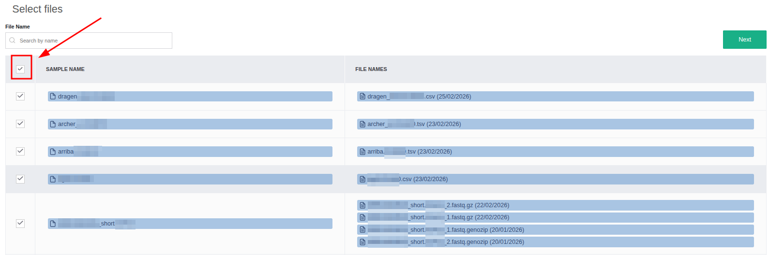
Task: Click the SAMPLE NAME column header
Action: pos(65,69)
